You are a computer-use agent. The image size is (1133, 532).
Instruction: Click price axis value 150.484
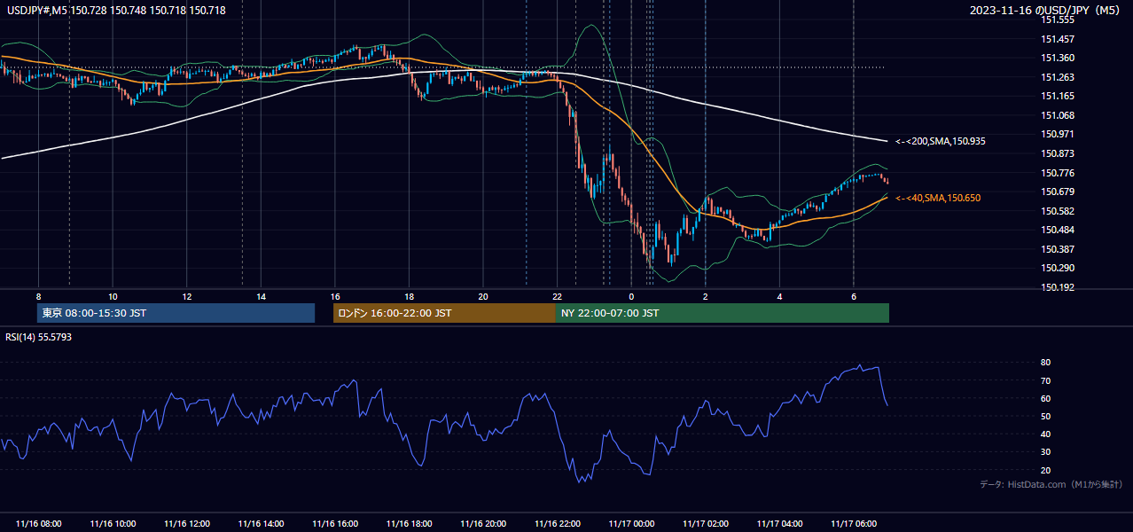pos(1058,230)
